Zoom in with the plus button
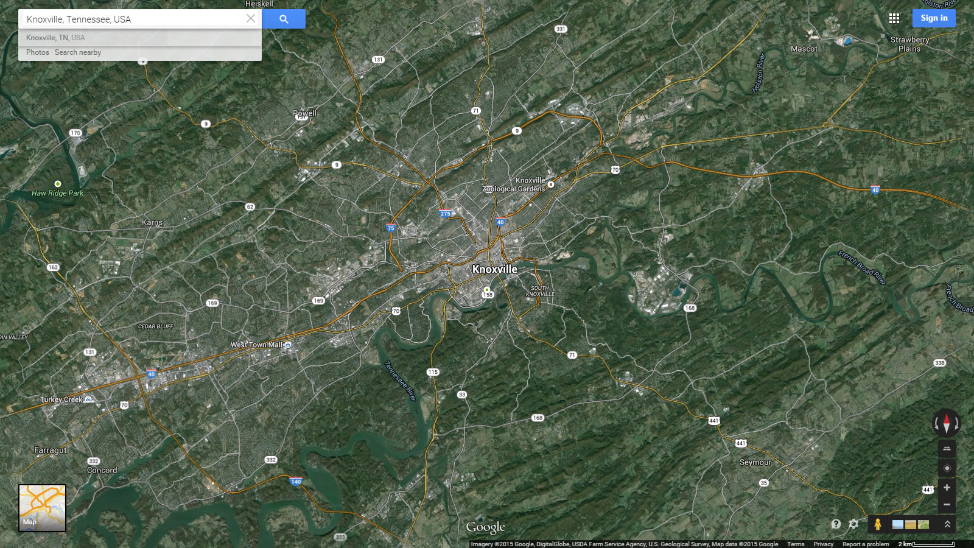 [x=946, y=488]
